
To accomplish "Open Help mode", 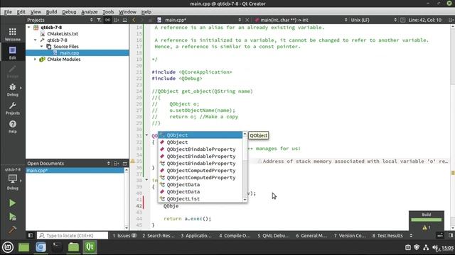I will (x=13, y=127).
